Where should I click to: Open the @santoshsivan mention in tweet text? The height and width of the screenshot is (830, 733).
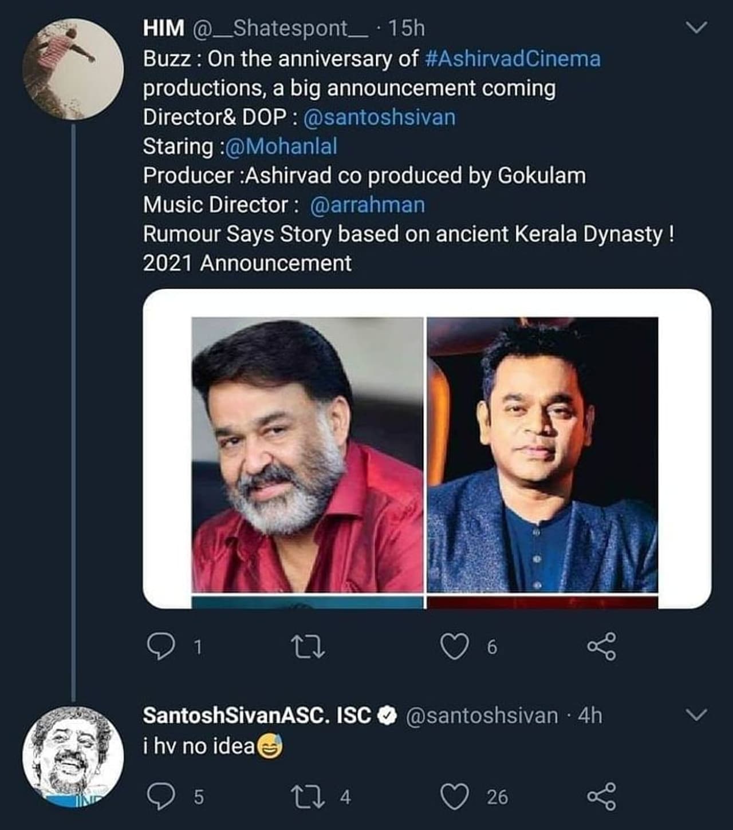click(x=379, y=117)
